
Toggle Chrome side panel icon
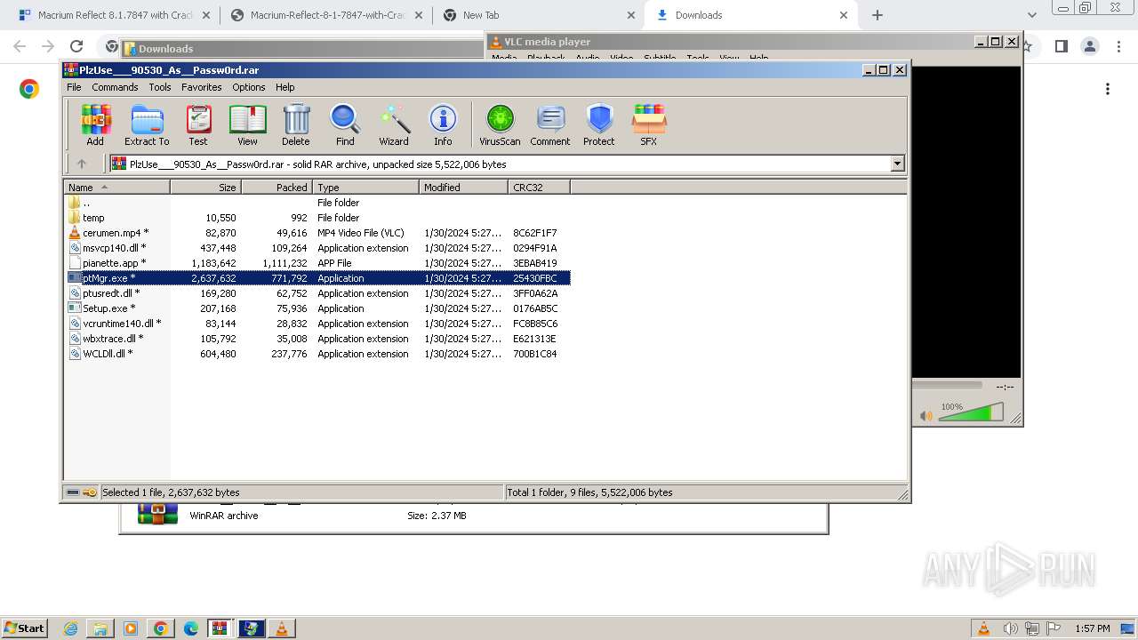coord(1061,46)
